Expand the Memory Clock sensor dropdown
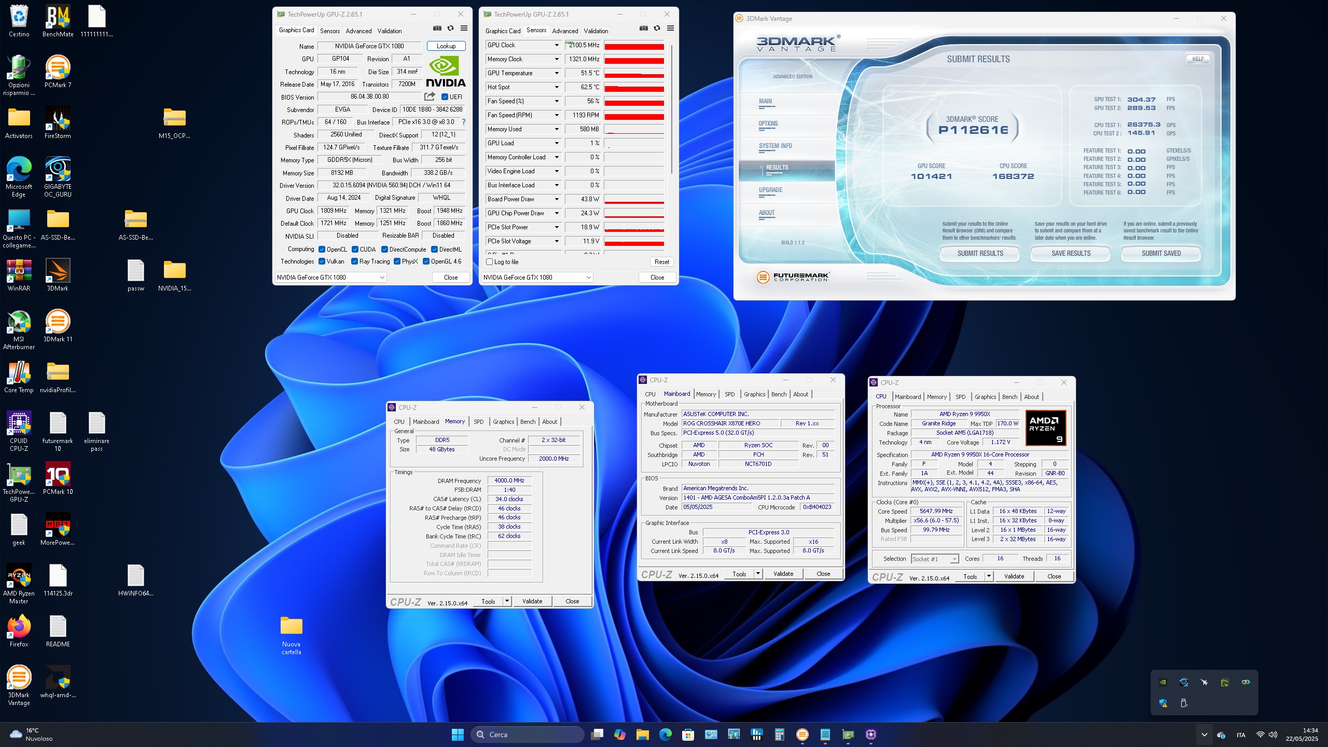 point(557,59)
